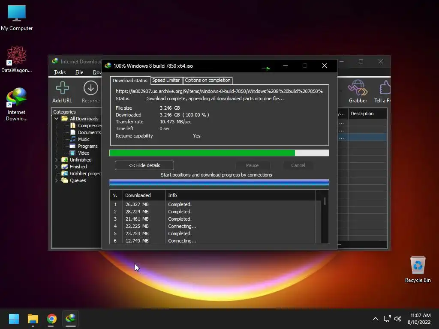
Task: Click the green download progress bar
Action: click(x=219, y=153)
